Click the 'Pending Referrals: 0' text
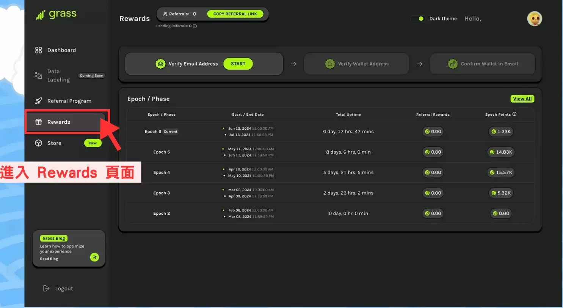This screenshot has height=308, width=563. [x=174, y=26]
